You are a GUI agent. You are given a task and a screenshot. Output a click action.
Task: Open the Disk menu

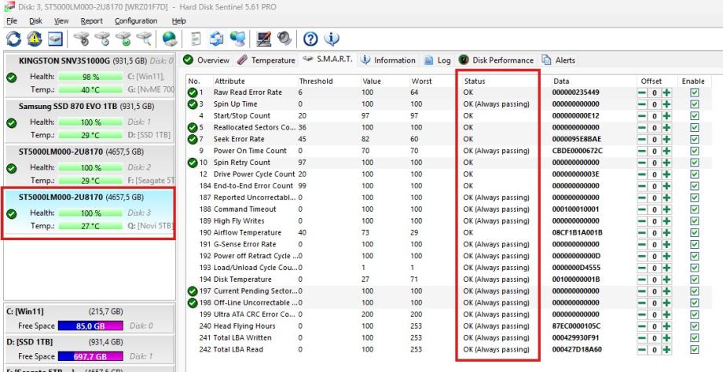click(x=35, y=20)
